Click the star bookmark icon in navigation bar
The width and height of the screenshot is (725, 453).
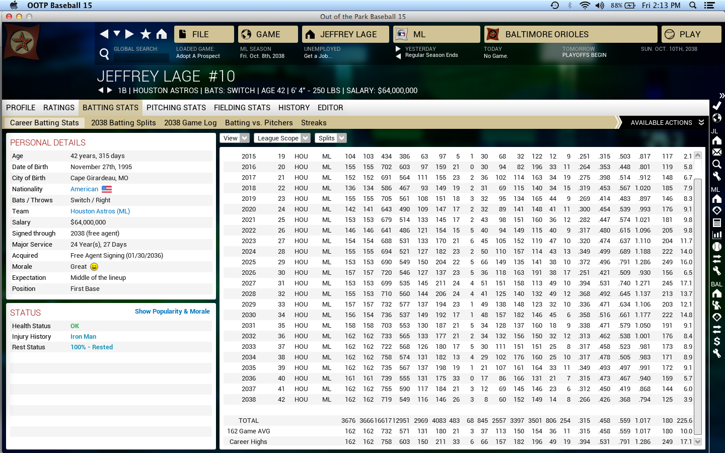[x=146, y=34]
